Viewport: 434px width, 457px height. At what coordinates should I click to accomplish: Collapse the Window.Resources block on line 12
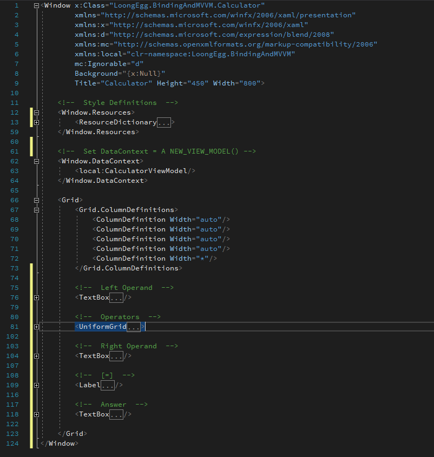click(x=36, y=113)
